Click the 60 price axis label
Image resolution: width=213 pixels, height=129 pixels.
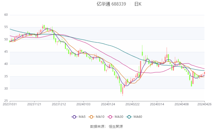(x=6, y=15)
